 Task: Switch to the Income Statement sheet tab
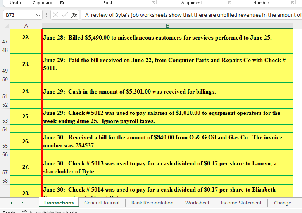pyautogui.click(x=241, y=203)
